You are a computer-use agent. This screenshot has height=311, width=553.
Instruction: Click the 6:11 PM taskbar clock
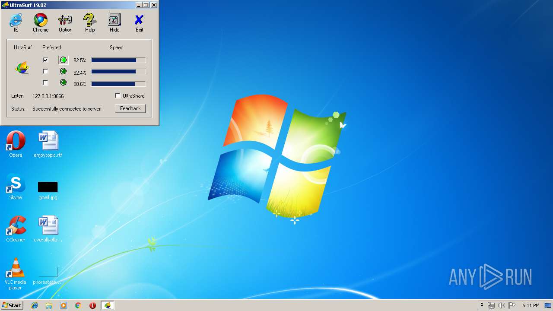[x=531, y=305]
